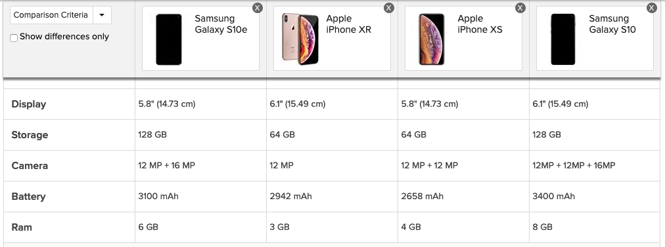Open the Samsung Galaxy S10e title link
The height and width of the screenshot is (247, 665).
[x=221, y=24]
